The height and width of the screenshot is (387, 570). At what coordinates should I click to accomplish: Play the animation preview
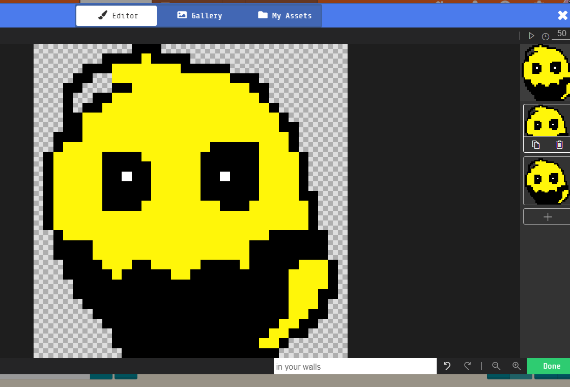[x=531, y=35]
